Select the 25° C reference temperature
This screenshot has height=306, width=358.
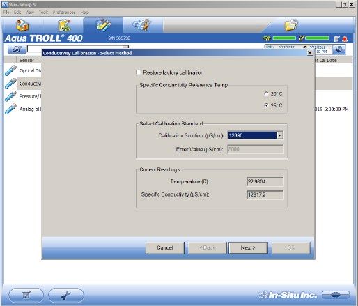(x=267, y=105)
